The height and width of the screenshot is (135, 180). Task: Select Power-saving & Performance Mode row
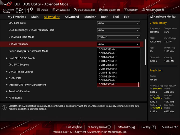(x=28, y=51)
